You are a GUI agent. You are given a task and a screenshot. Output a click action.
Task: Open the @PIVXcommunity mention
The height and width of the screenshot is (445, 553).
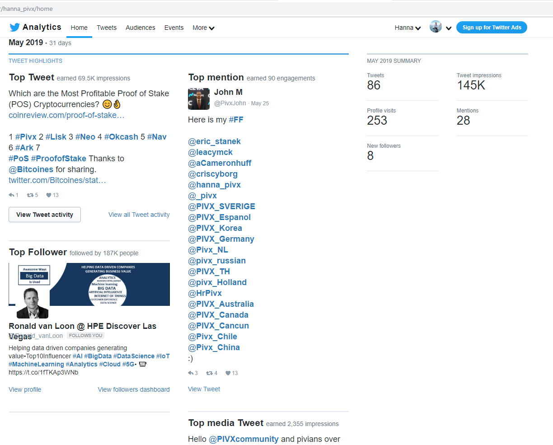tap(244, 439)
